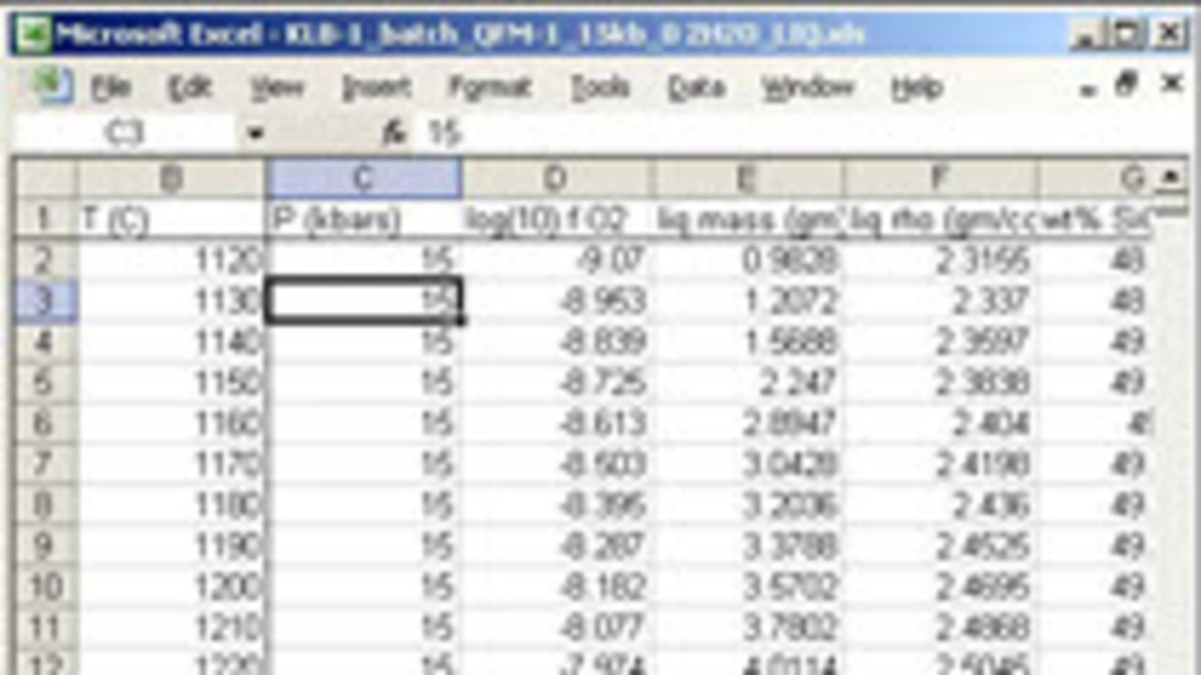Select the row 6 header

pyautogui.click(x=44, y=422)
